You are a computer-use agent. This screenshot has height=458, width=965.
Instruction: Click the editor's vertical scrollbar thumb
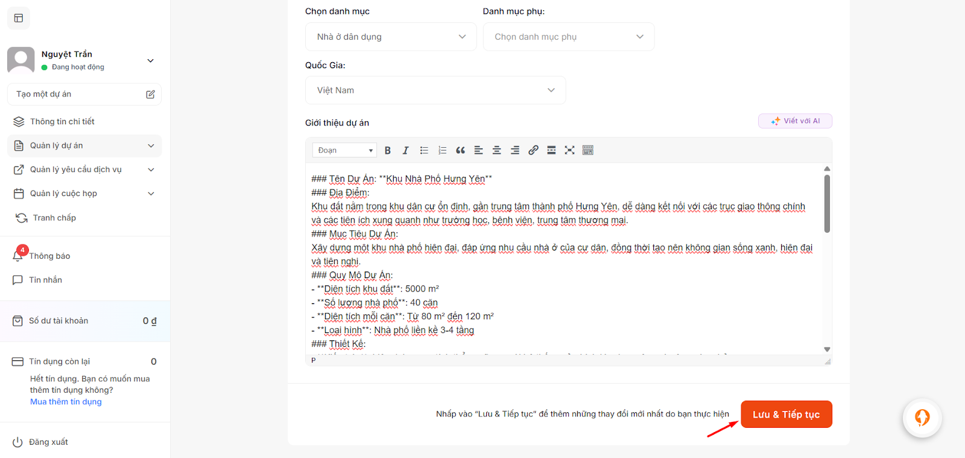click(x=827, y=203)
